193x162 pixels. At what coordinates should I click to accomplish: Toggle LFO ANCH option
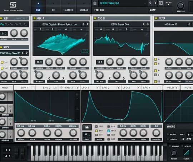108,130
